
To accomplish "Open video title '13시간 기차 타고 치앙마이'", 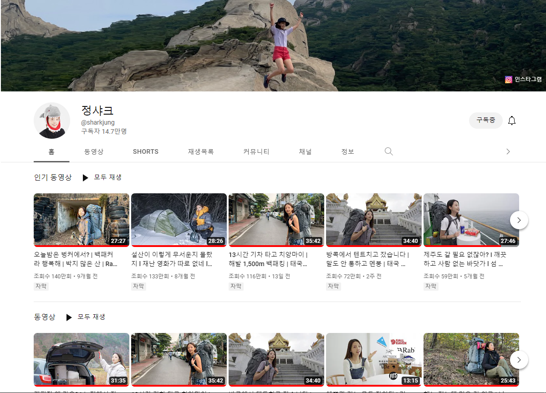I will 268,259.
